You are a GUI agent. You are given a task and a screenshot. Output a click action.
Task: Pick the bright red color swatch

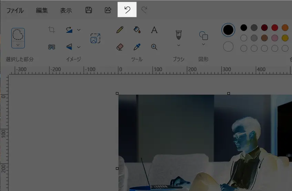[275, 28]
